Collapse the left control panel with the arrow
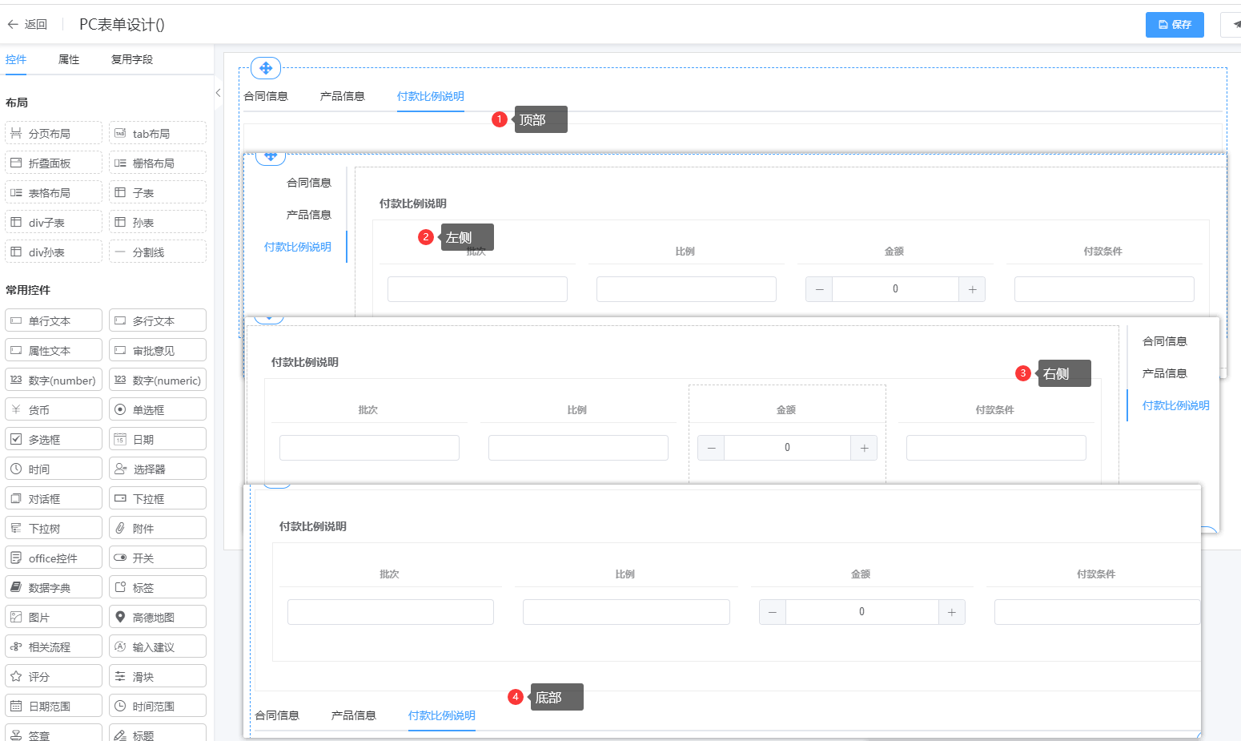This screenshot has width=1241, height=741. (x=218, y=93)
